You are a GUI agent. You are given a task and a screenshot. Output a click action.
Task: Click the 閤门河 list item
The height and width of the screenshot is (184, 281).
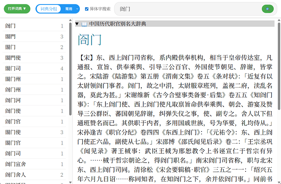click(34, 100)
